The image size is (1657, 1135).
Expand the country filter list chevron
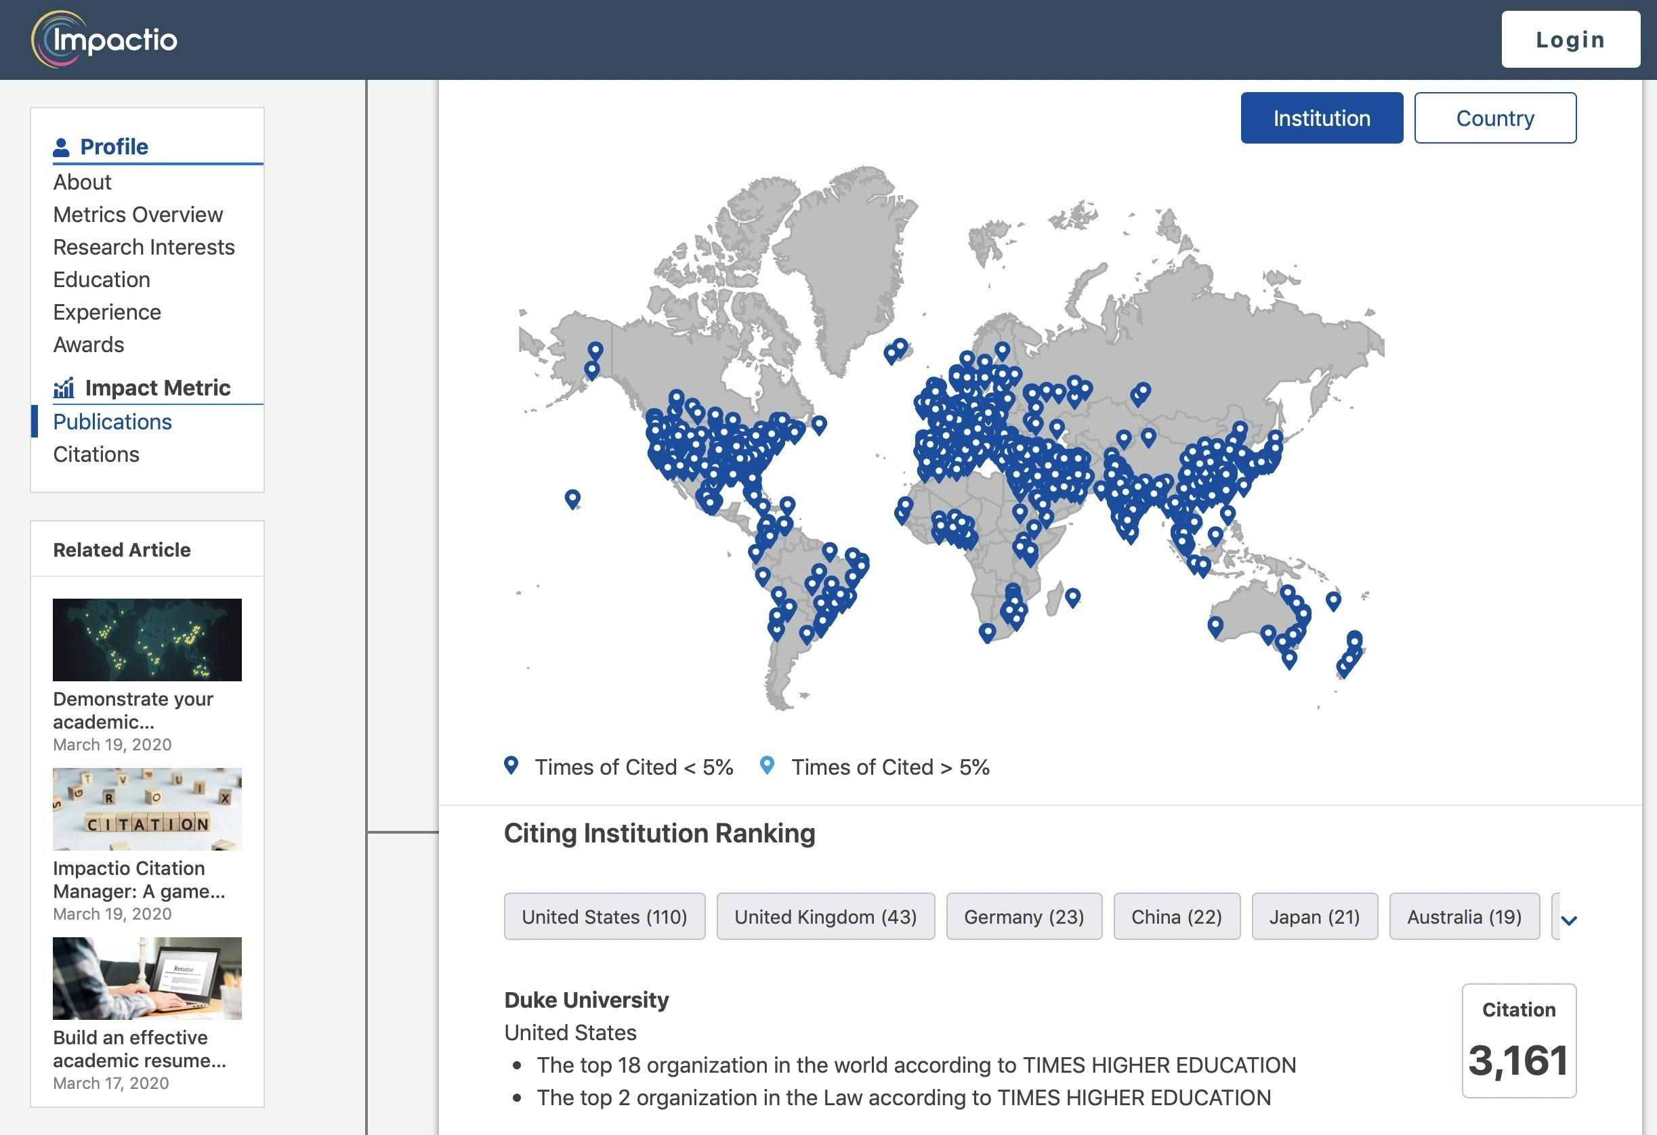coord(1568,920)
